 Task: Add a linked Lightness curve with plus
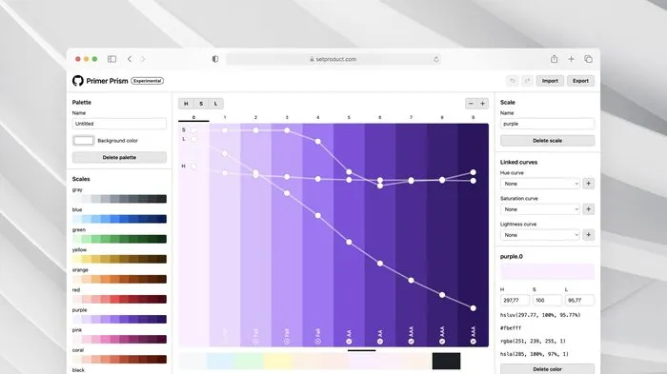(x=588, y=235)
